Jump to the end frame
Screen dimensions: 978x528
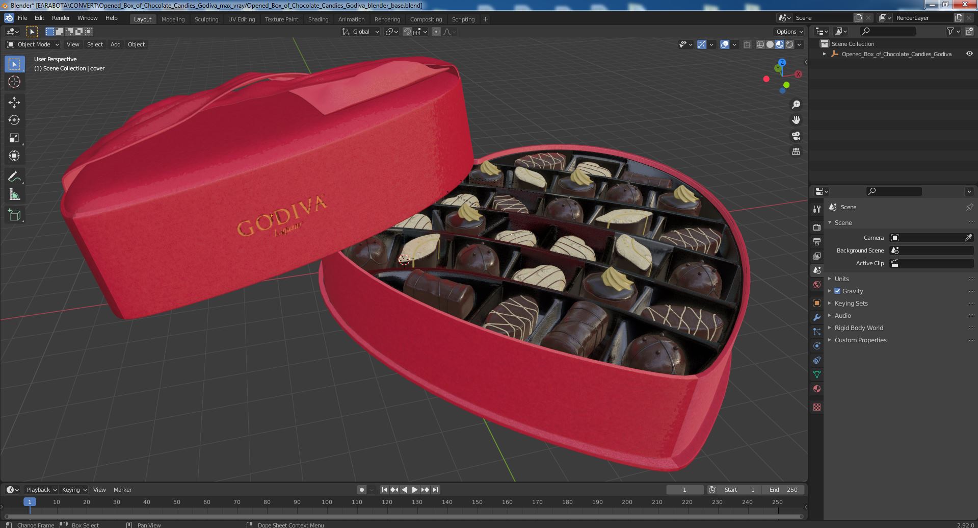pyautogui.click(x=435, y=490)
